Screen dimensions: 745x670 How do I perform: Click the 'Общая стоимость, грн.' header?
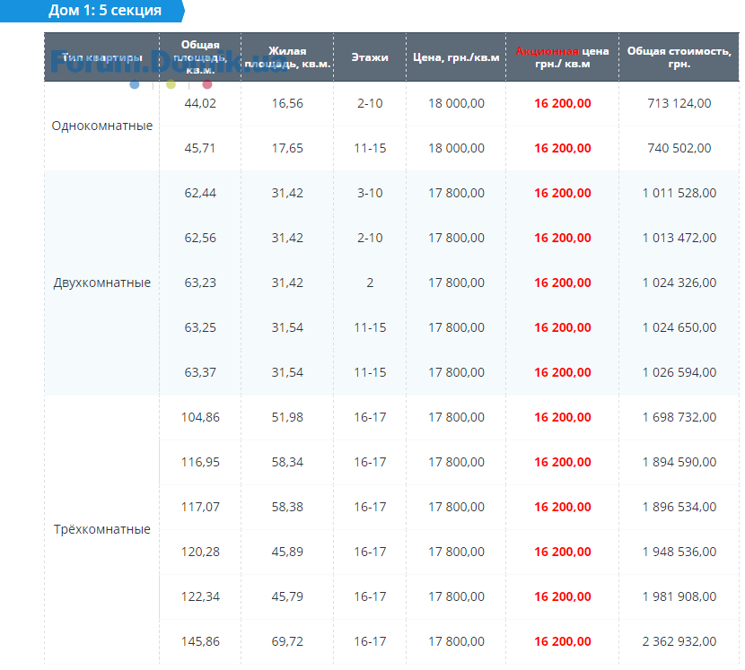679,57
